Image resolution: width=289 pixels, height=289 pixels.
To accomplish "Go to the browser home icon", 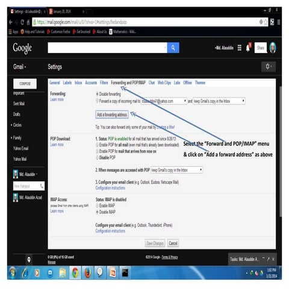I will pyautogui.click(x=28, y=22).
